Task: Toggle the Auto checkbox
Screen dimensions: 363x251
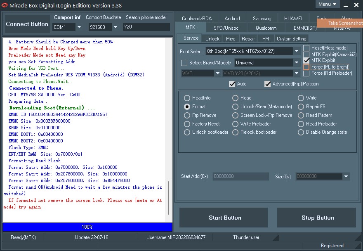Action: point(232,84)
